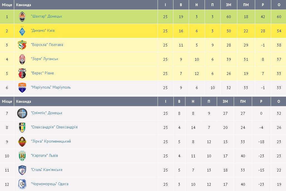The width and height of the screenshot is (286, 191).
Task: Click the "ЗМ" column header in lower table
Action: pos(225,101)
